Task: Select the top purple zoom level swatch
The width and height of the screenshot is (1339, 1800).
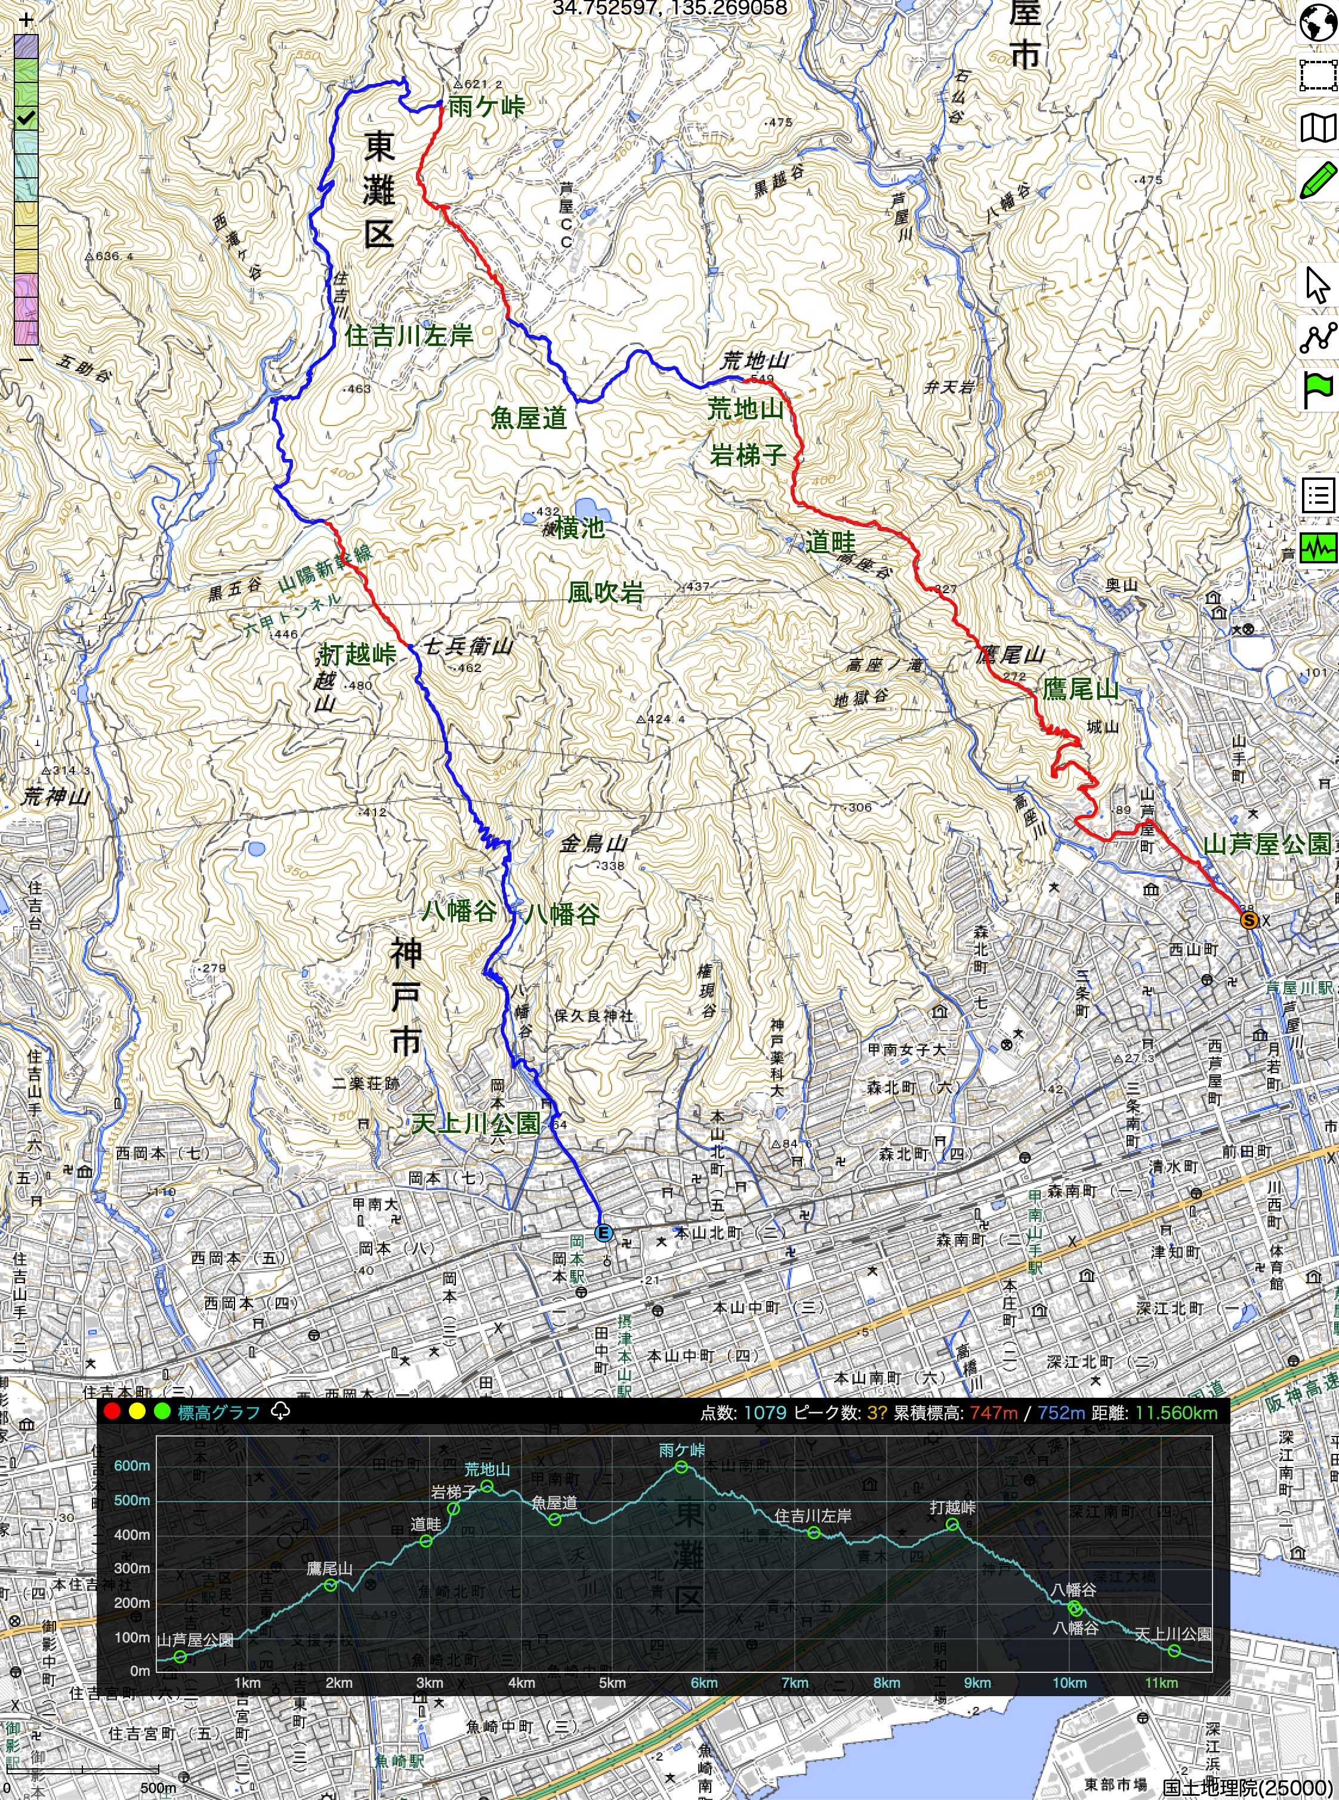Action: point(27,47)
